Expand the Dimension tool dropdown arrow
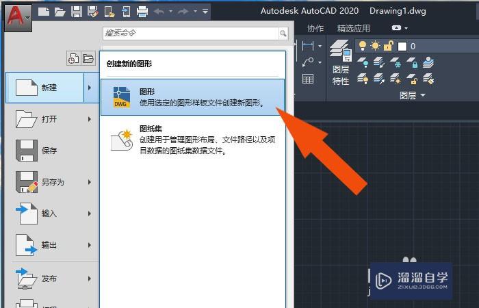This screenshot has height=308, width=479. 320,46
